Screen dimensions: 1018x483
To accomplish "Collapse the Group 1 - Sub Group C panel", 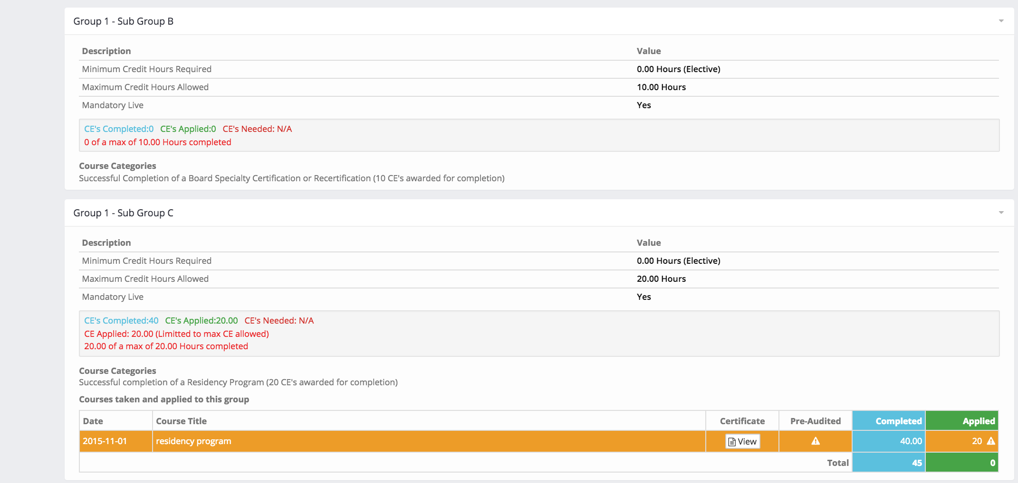I will click(1001, 213).
